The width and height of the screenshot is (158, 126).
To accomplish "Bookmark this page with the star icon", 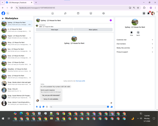I will pos(138,8).
